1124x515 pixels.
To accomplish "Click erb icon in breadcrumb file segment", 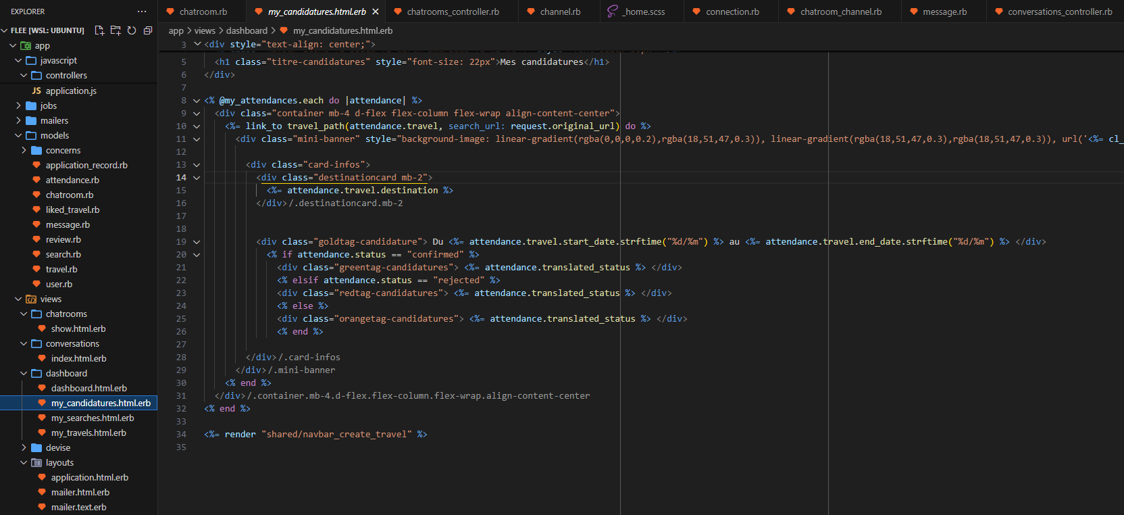I will tap(284, 30).
